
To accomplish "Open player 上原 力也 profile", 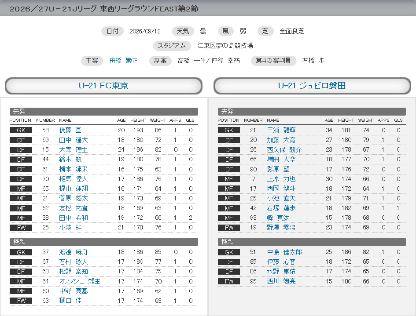I will point(281,179).
